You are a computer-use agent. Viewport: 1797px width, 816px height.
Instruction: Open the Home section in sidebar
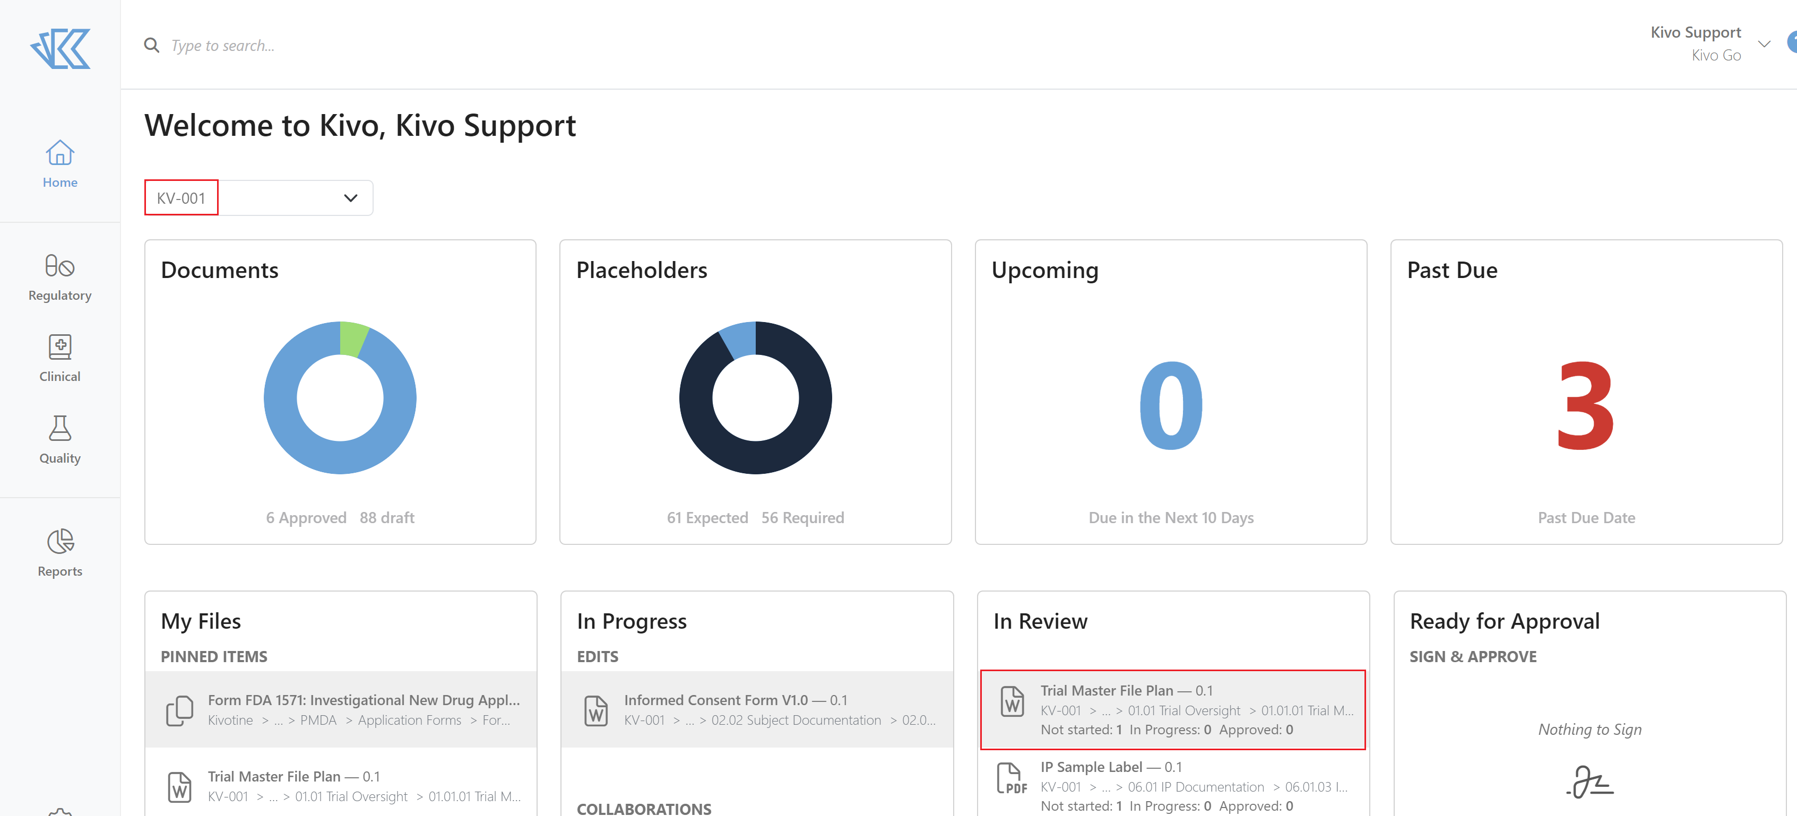tap(60, 164)
